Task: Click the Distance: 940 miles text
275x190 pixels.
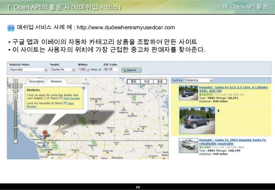Action: pos(213,154)
